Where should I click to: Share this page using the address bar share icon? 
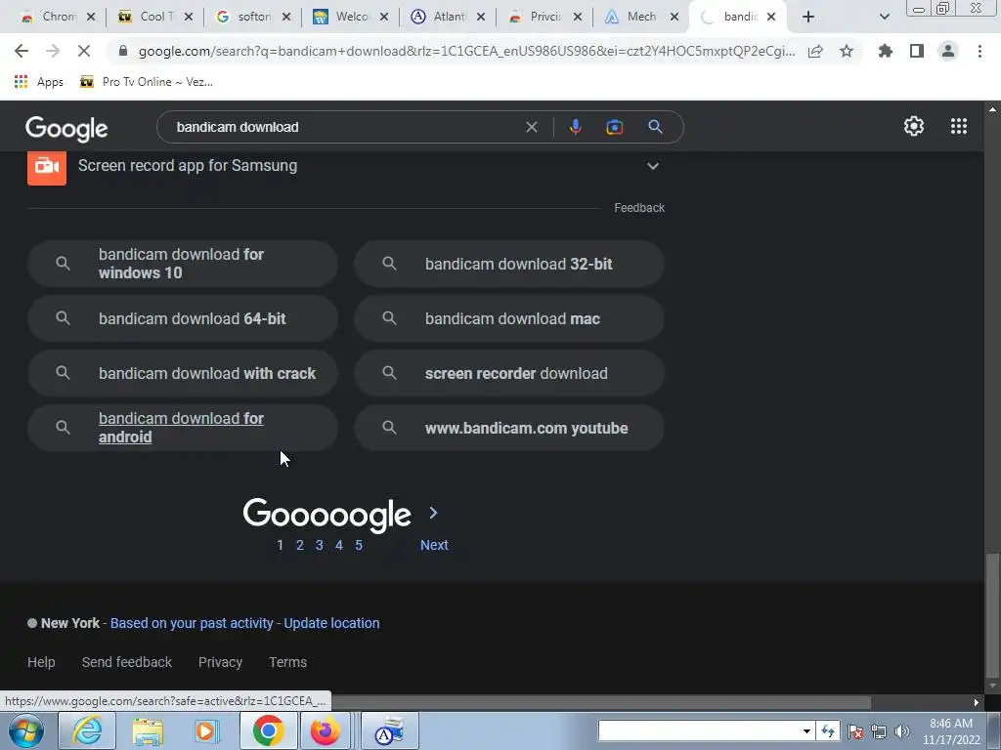coord(815,52)
